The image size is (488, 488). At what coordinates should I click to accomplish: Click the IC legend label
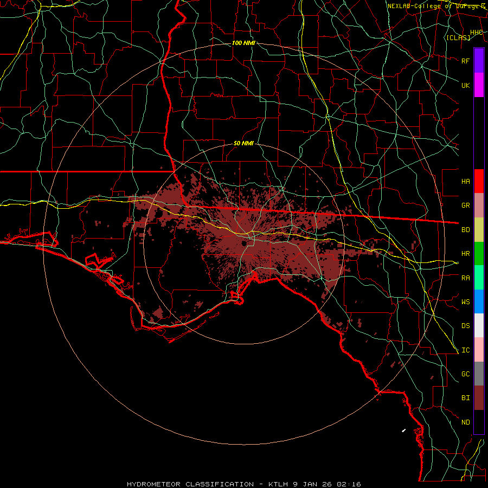tap(465, 350)
